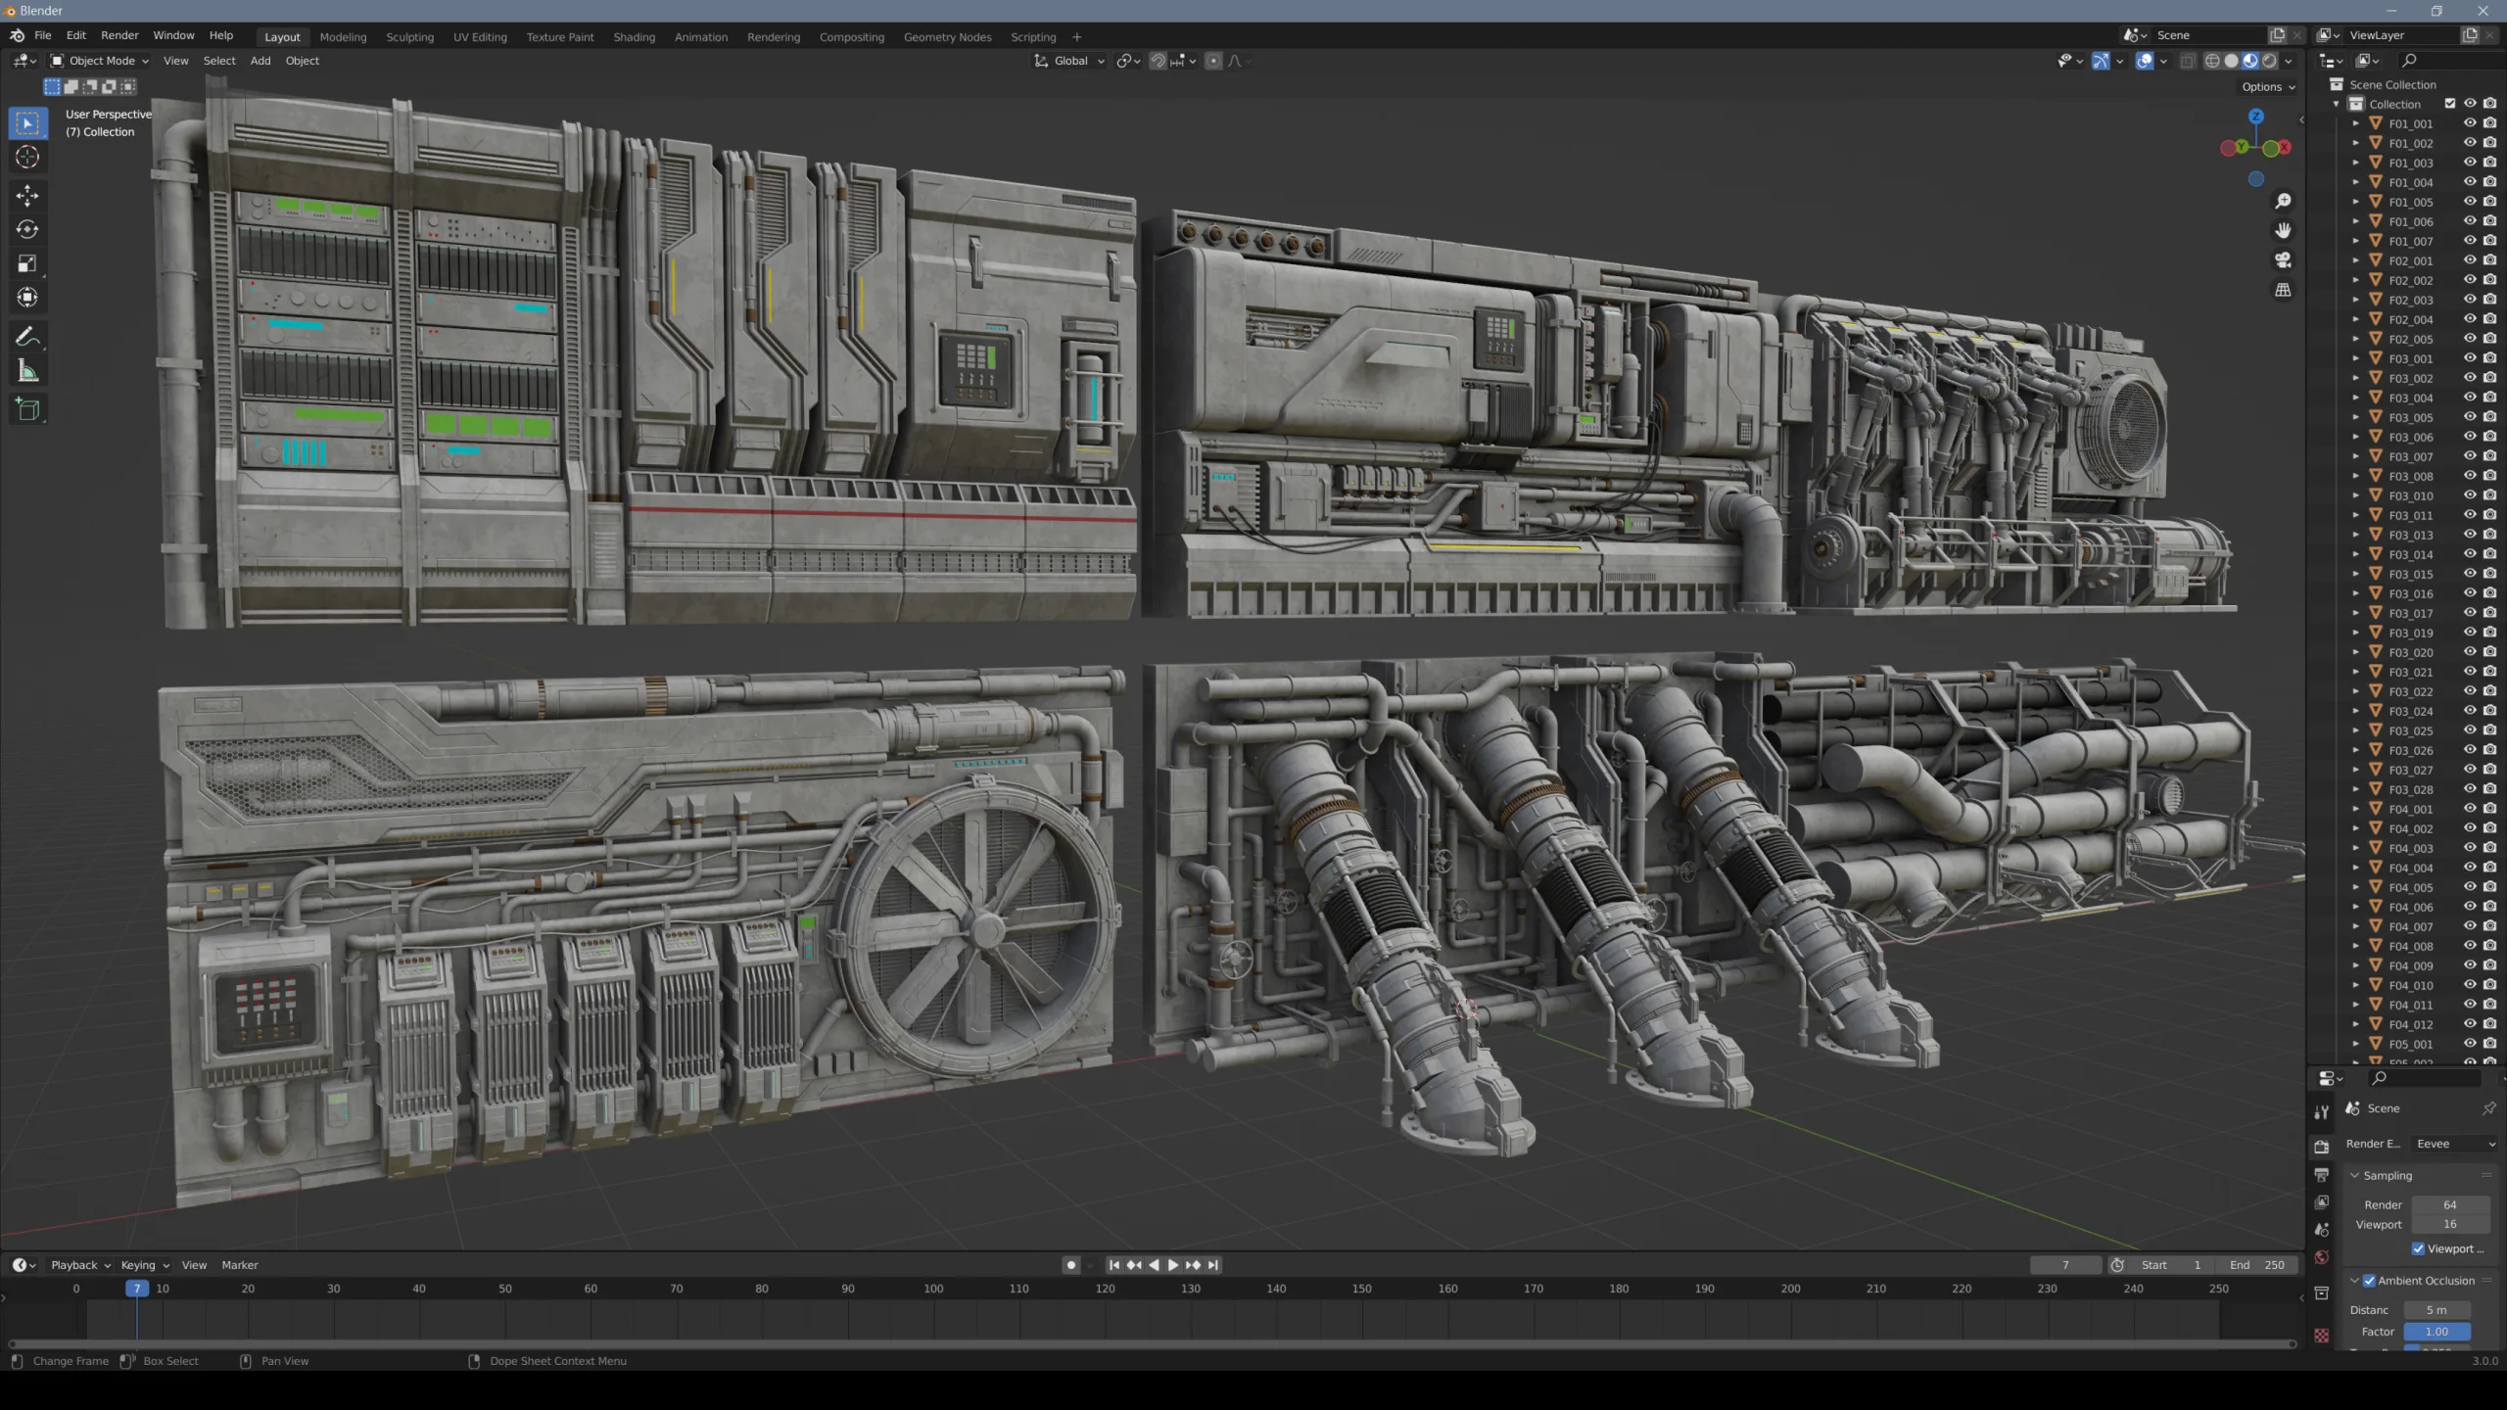The image size is (2507, 1410).
Task: Hide F01_001 in the viewport
Action: coord(2470,123)
